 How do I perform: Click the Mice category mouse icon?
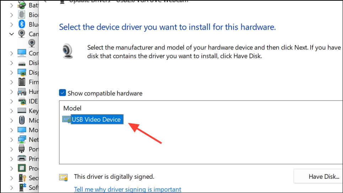22,120
